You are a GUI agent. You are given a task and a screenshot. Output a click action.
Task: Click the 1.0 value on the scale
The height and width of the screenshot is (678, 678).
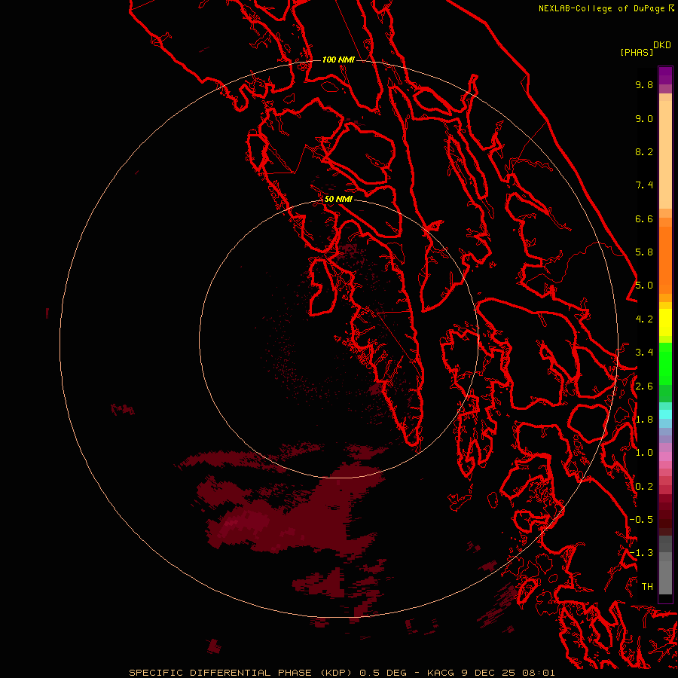click(644, 453)
